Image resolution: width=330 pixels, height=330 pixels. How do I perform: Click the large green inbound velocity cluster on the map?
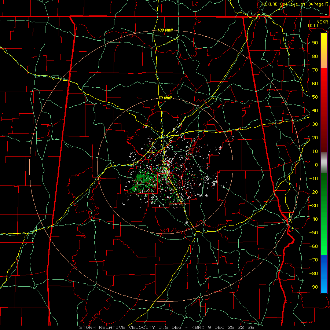tap(144, 180)
